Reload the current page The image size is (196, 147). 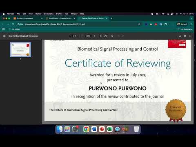(x=13, y=24)
